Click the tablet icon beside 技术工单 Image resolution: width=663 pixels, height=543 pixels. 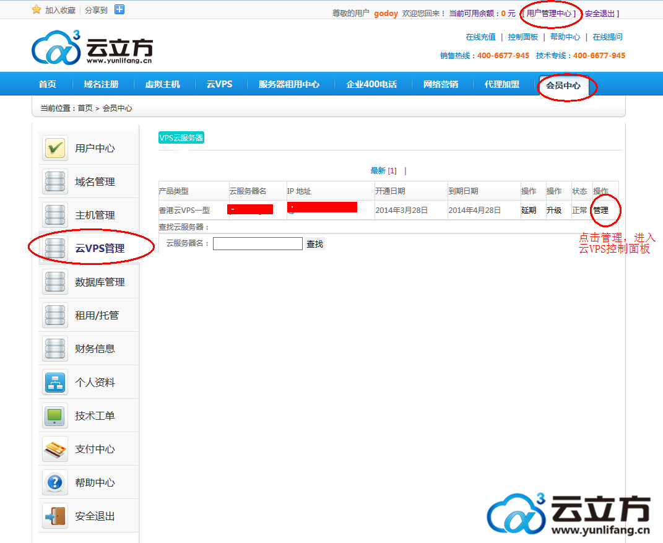pyautogui.click(x=55, y=415)
